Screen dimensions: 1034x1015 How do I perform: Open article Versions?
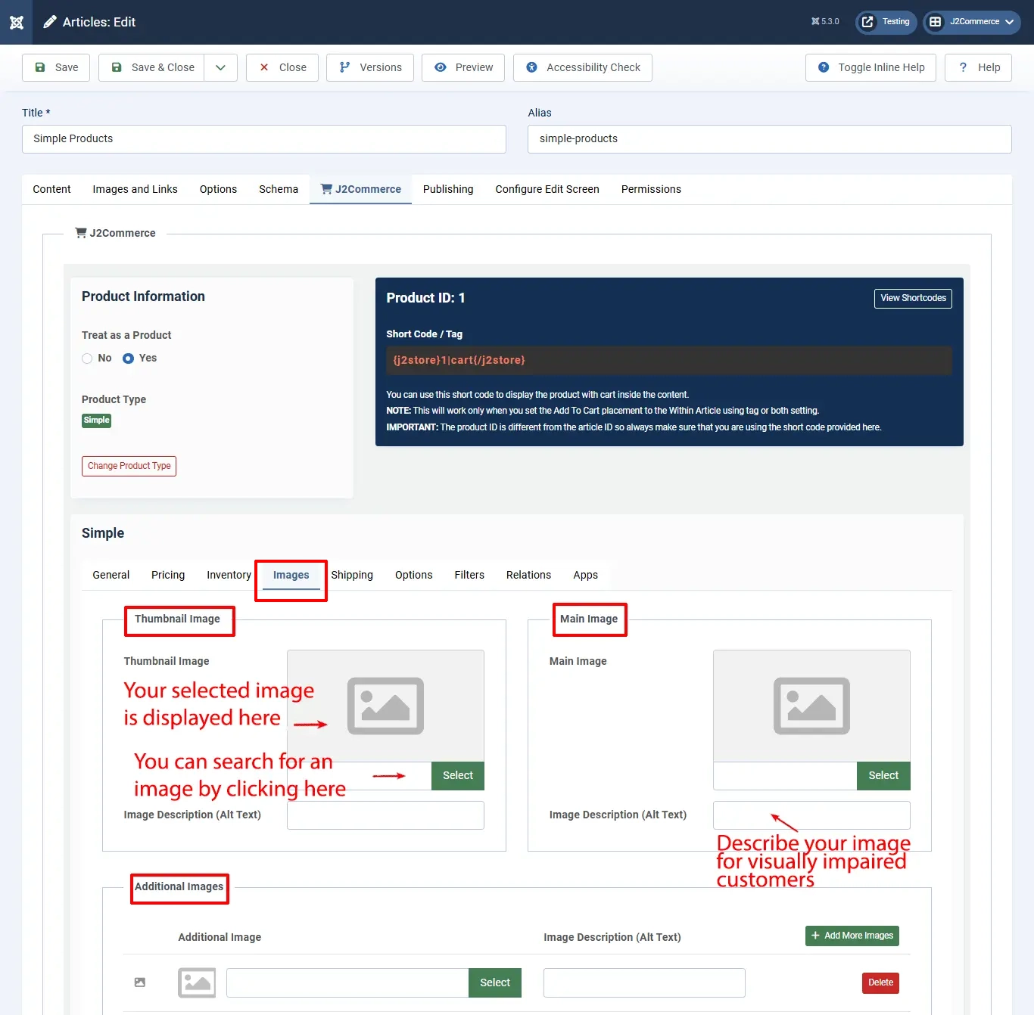pyautogui.click(x=370, y=67)
